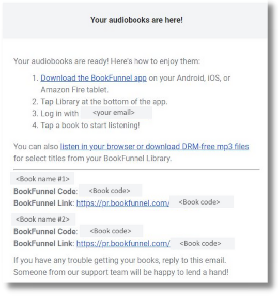This screenshot has height=298, width=278.
Task: Click the listen in your browser link
Action: point(155,147)
